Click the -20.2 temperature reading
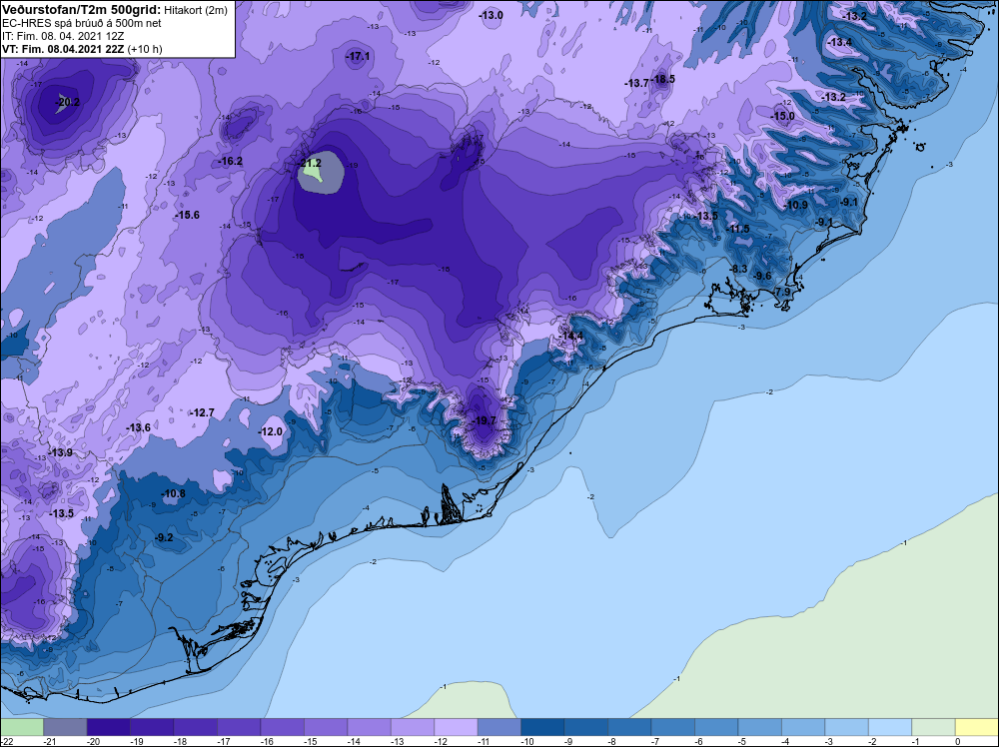This screenshot has height=747, width=999. [x=68, y=102]
